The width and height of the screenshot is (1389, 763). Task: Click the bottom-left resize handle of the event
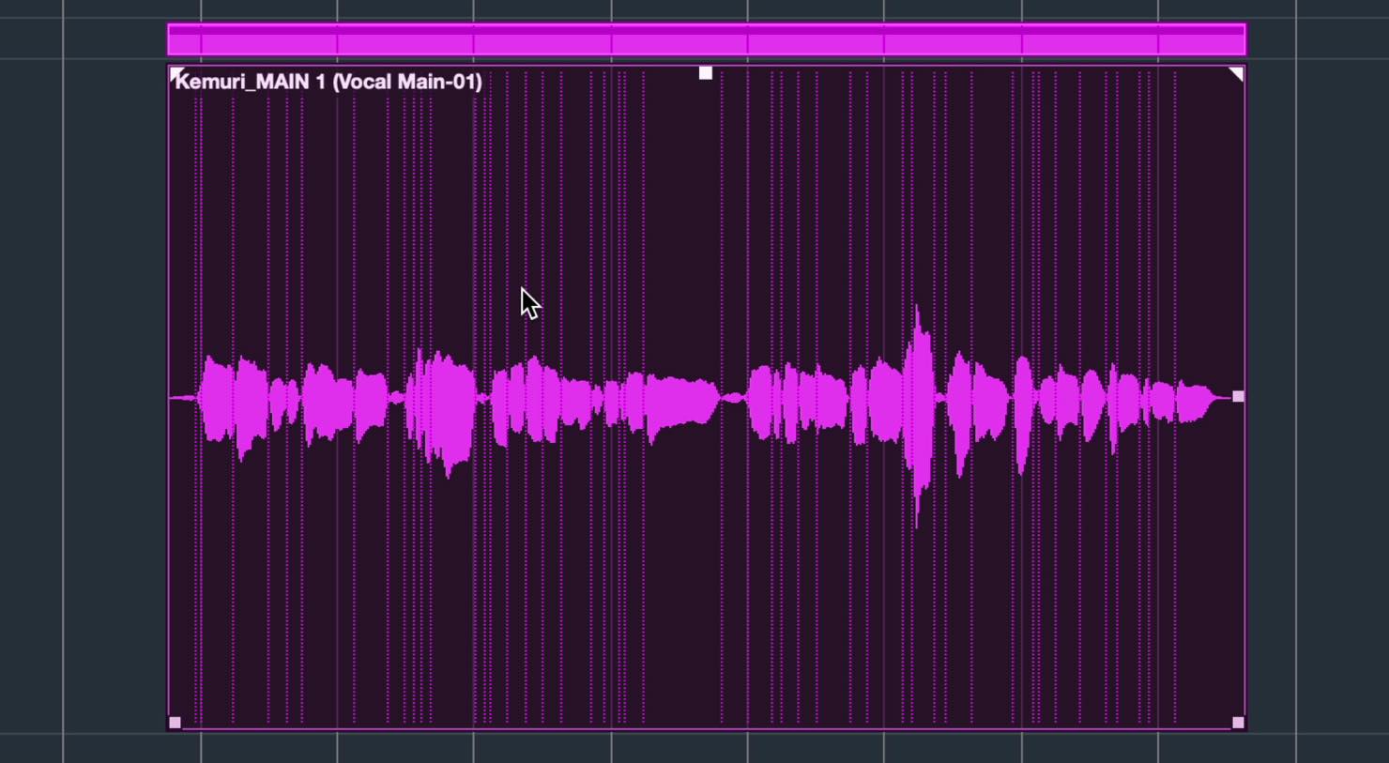tap(175, 723)
